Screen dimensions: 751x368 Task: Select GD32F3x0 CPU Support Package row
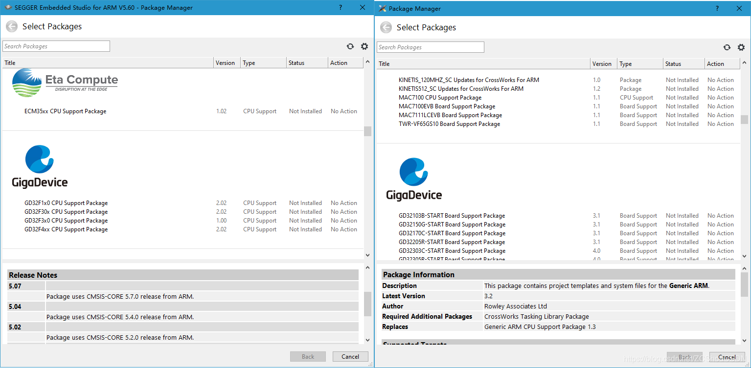(x=182, y=221)
